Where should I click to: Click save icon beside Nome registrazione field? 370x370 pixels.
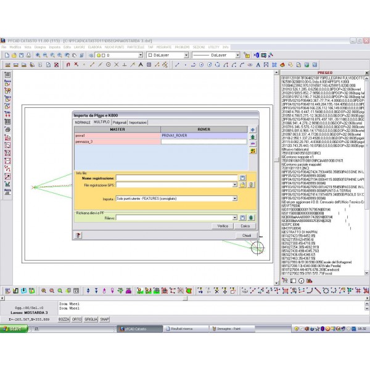tap(243, 178)
